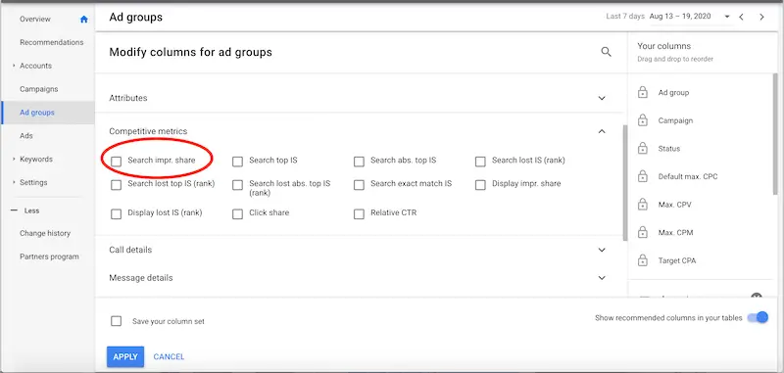Tick the Search abs. top IS checkbox

point(359,162)
